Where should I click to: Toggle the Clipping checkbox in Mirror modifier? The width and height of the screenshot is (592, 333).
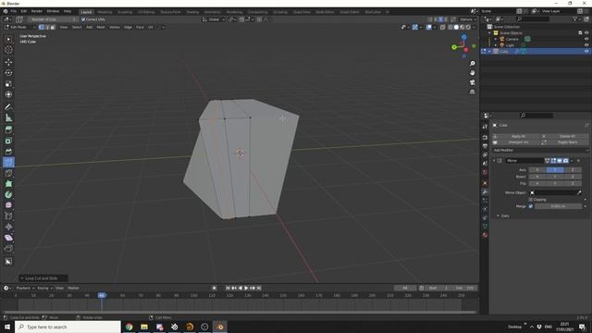coord(530,200)
